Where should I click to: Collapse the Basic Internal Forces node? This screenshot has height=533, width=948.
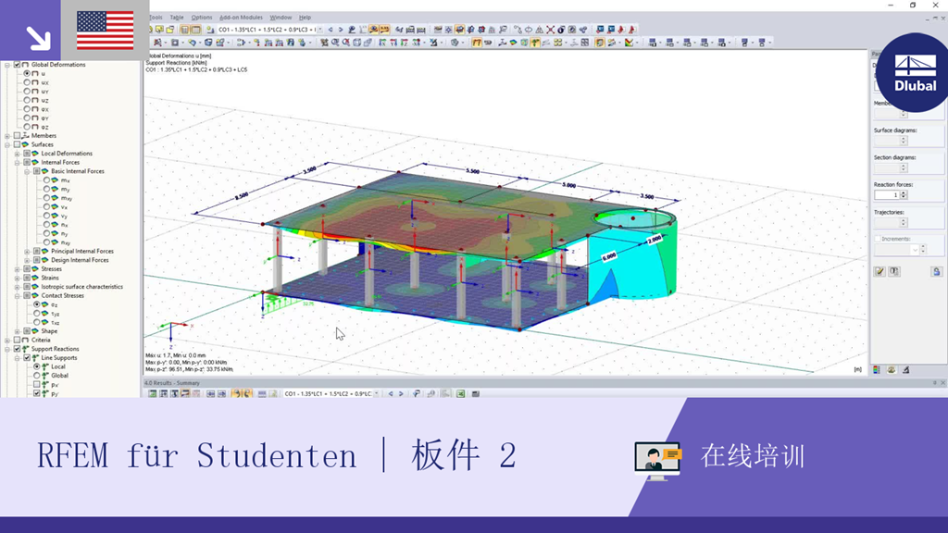[27, 171]
